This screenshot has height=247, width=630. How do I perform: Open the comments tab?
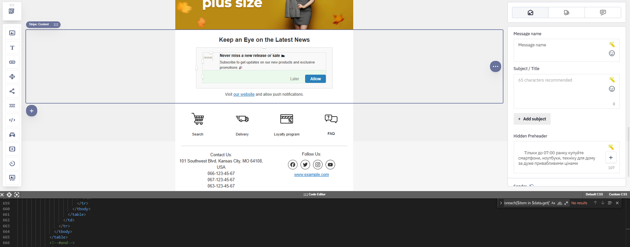tap(603, 12)
